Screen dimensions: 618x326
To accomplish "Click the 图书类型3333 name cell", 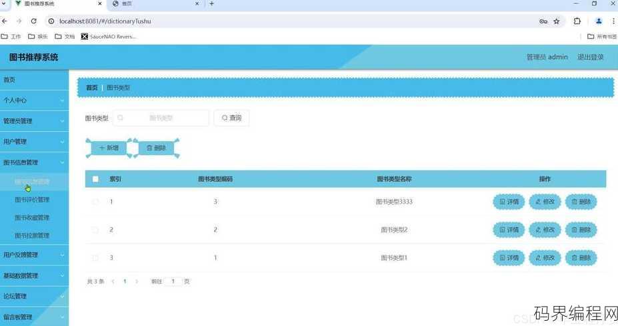I will [x=394, y=202].
